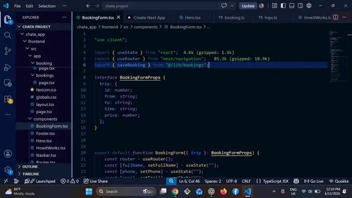Switch to the booking.ts tab

[x=234, y=18]
